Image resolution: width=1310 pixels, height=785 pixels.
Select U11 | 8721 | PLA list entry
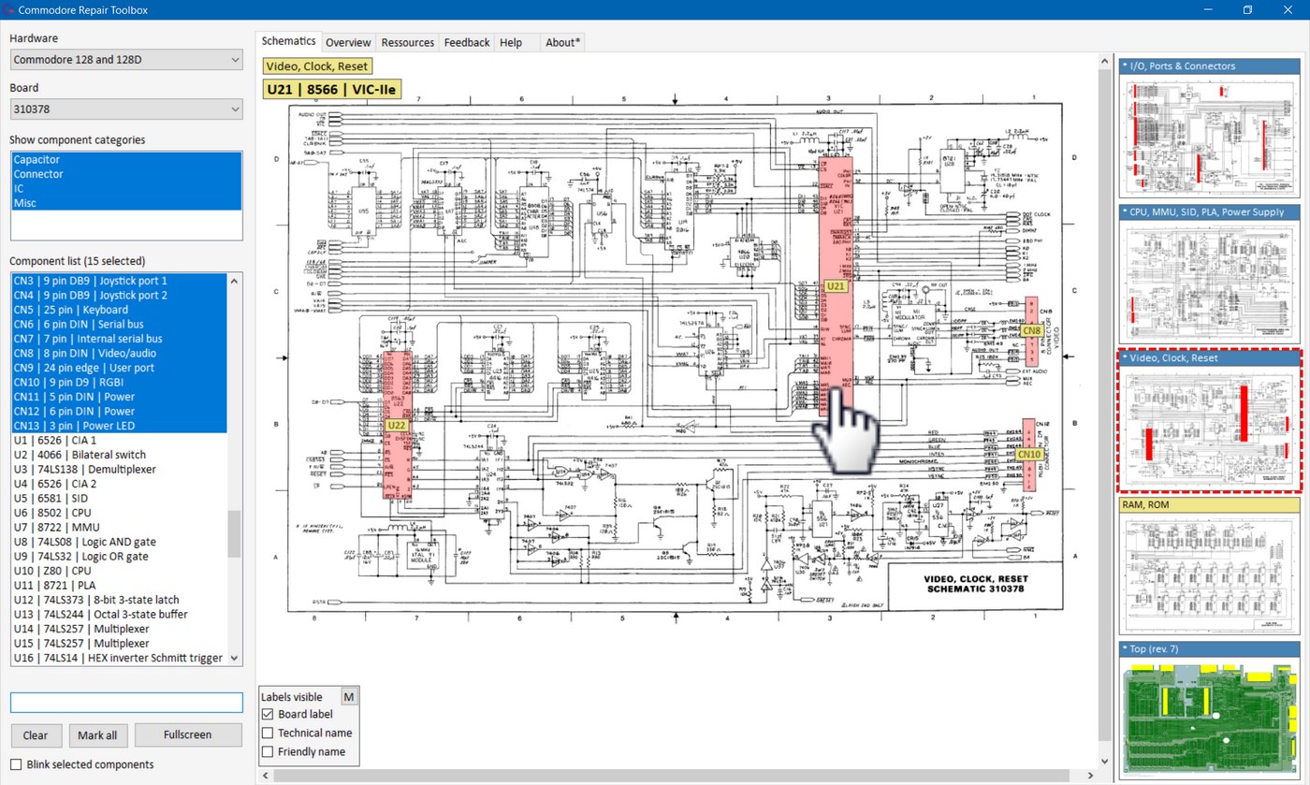(x=119, y=586)
